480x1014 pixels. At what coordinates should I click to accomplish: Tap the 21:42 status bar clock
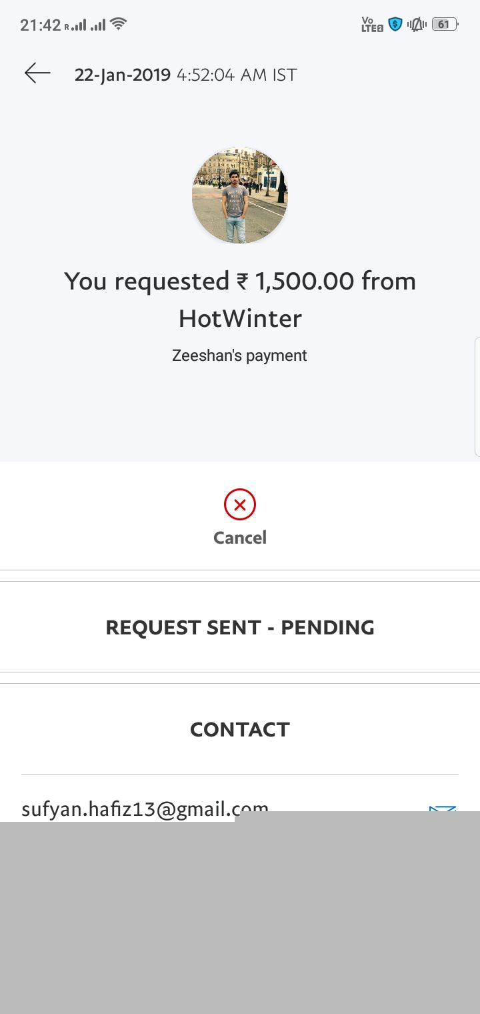(40, 25)
